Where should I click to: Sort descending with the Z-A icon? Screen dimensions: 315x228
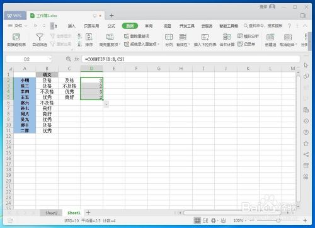(79, 44)
